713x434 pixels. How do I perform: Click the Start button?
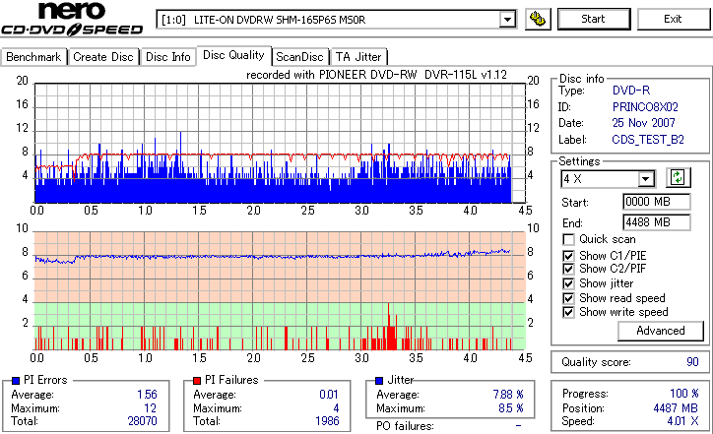594,19
